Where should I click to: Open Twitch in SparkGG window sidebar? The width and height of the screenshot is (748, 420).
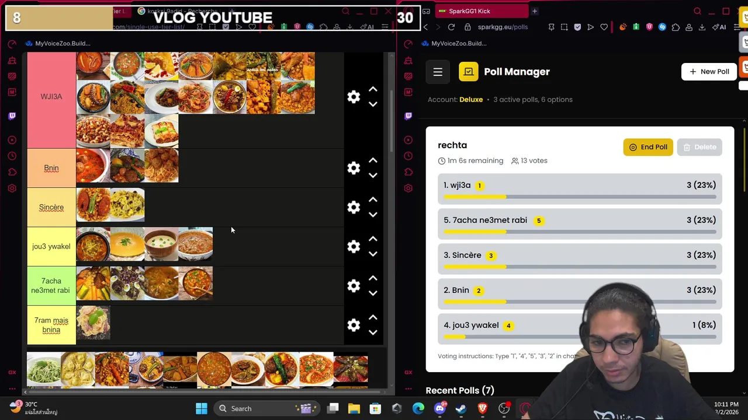[408, 116]
